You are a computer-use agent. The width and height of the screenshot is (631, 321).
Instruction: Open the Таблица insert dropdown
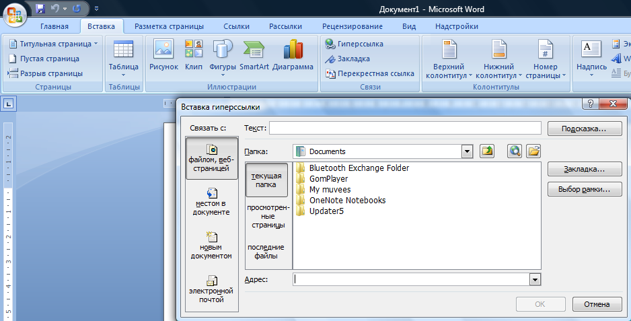click(x=124, y=59)
